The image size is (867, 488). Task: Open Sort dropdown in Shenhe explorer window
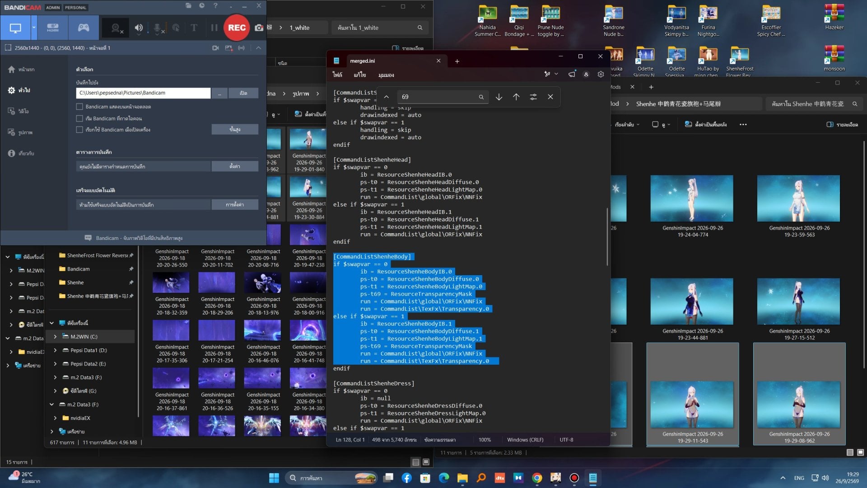(627, 125)
